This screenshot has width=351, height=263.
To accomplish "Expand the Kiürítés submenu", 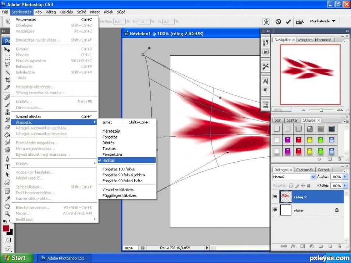I will click(54, 163).
